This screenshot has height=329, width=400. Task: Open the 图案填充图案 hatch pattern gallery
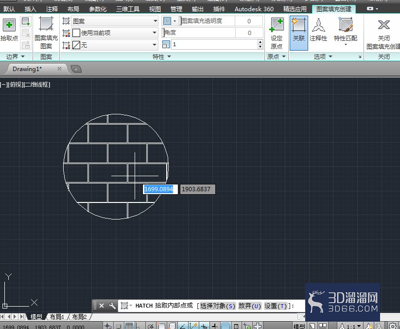tap(46, 33)
